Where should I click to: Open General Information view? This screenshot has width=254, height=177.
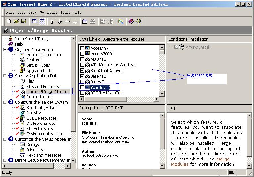pyautogui.click(x=44, y=55)
